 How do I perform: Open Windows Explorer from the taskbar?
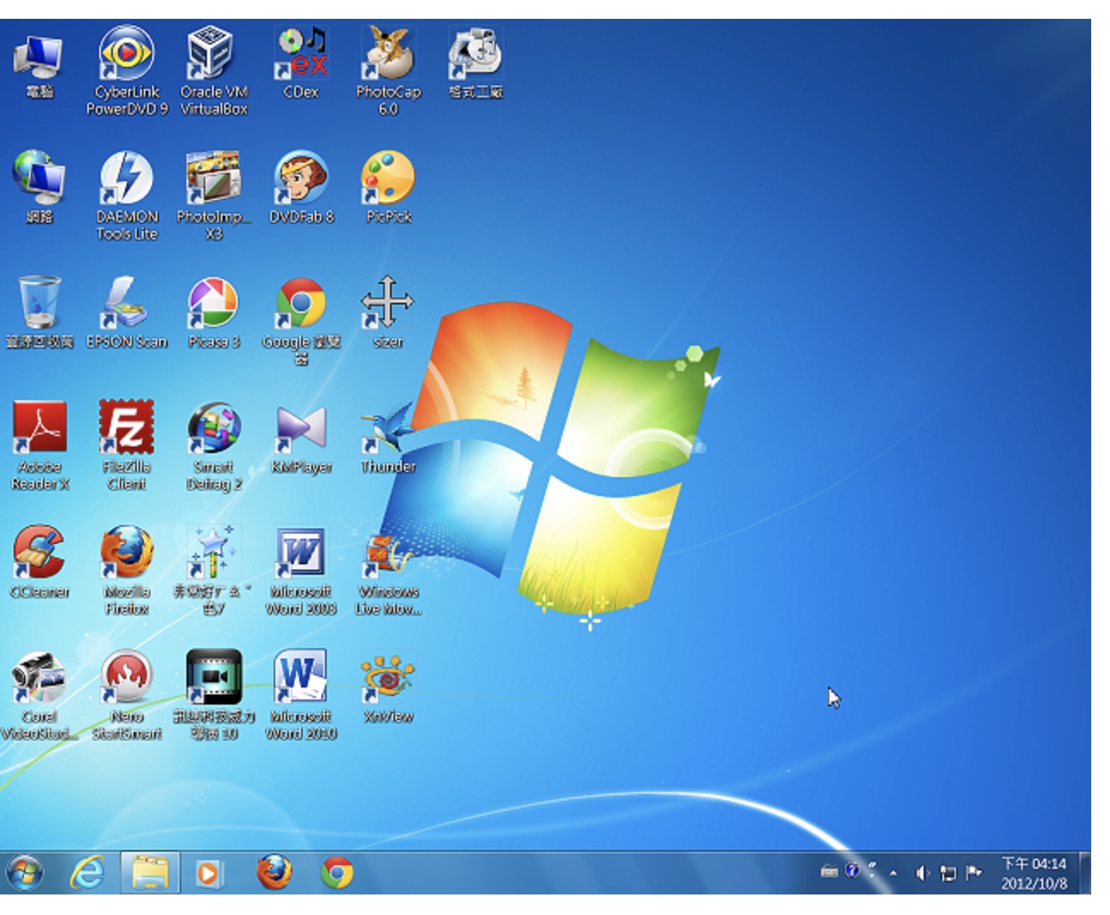(150, 873)
